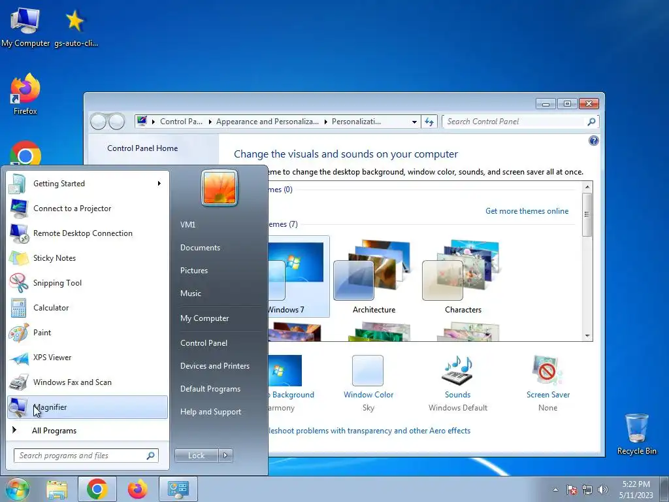Expand breadcrumb arrow after Control Panel

click(x=210, y=122)
